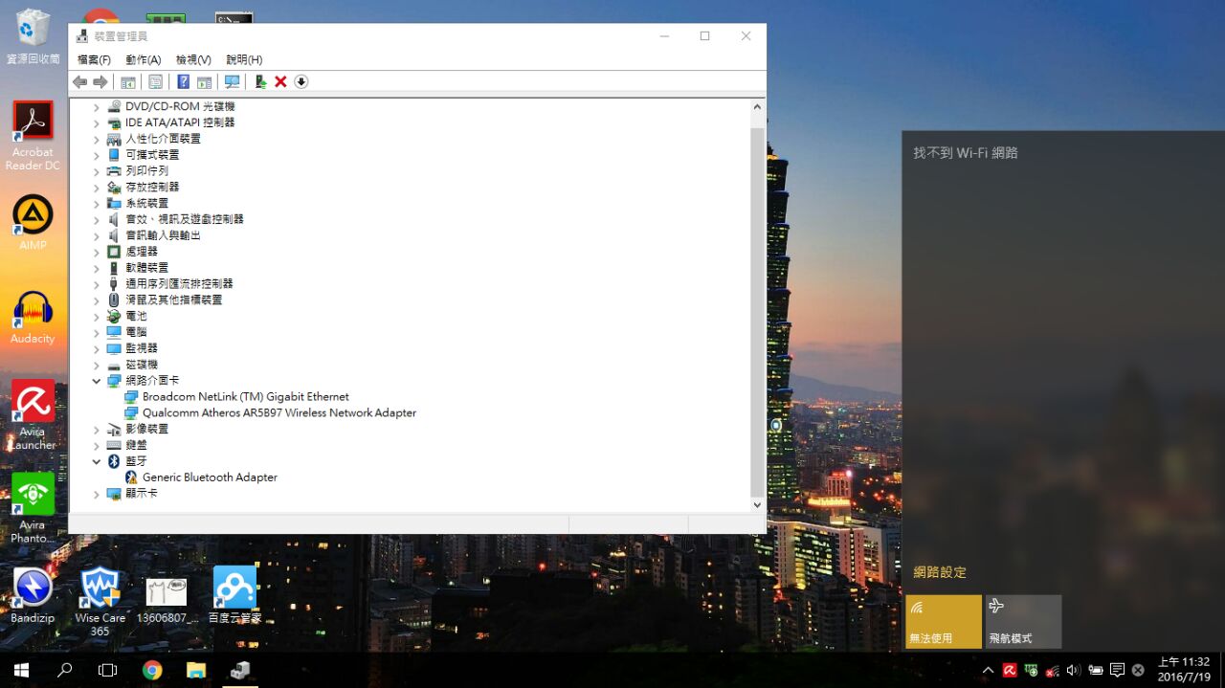Open Google Chrome from the taskbar
The width and height of the screenshot is (1225, 688).
pyautogui.click(x=152, y=670)
